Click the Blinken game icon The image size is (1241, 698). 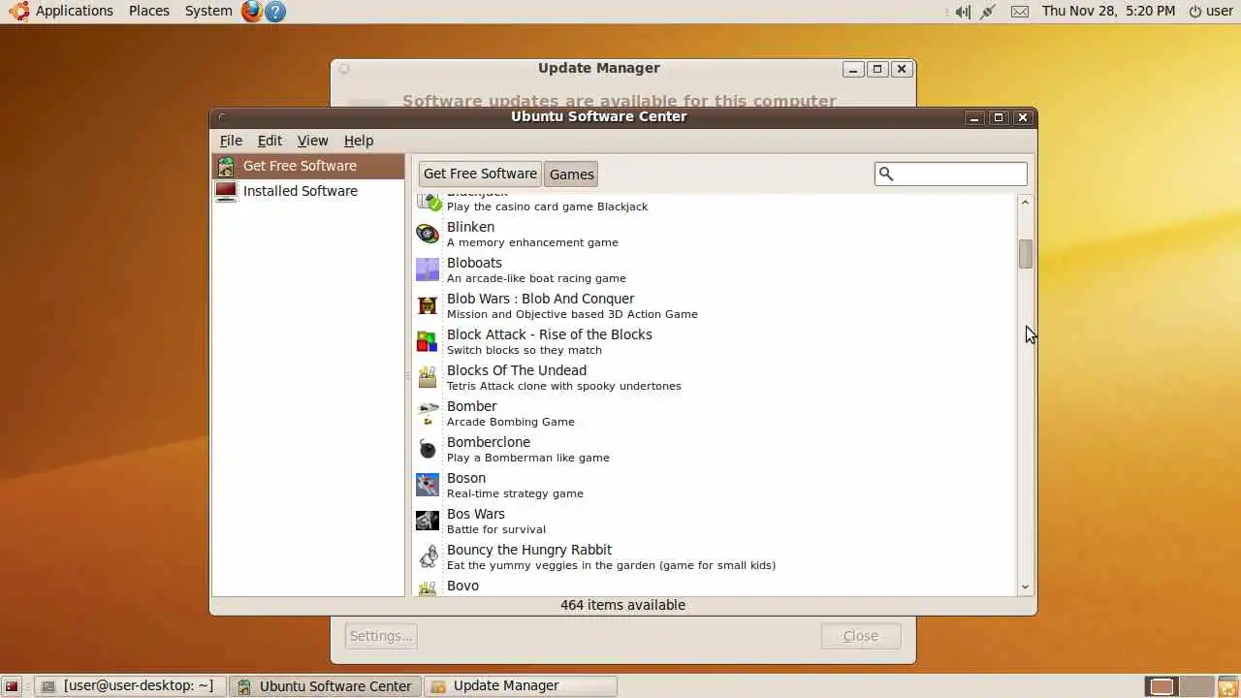pyautogui.click(x=428, y=234)
